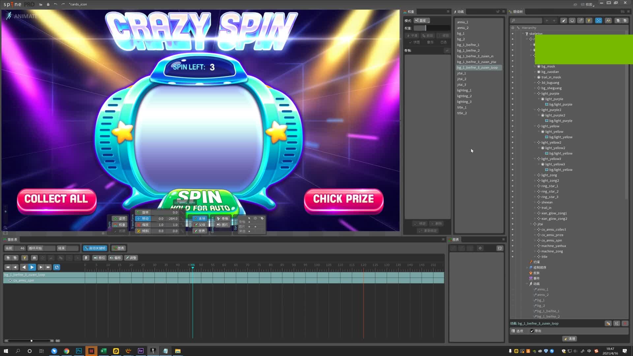Select the 倾斜 shear tool

(143, 231)
